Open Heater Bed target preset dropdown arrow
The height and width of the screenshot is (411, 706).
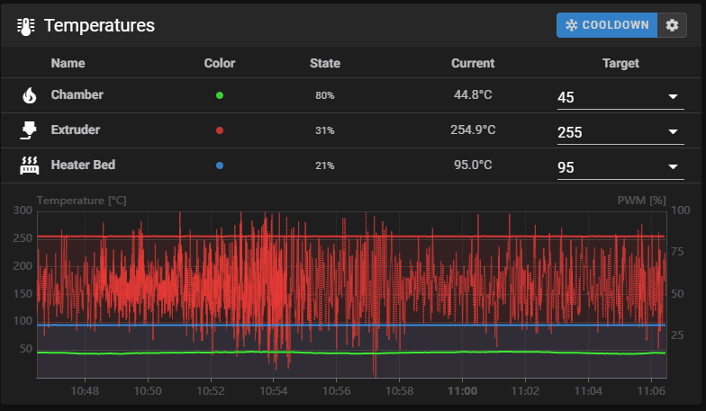673,167
